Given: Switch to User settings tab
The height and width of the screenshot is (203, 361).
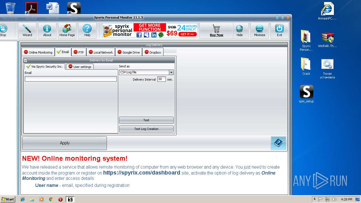Looking at the screenshot, I should 80,67.
